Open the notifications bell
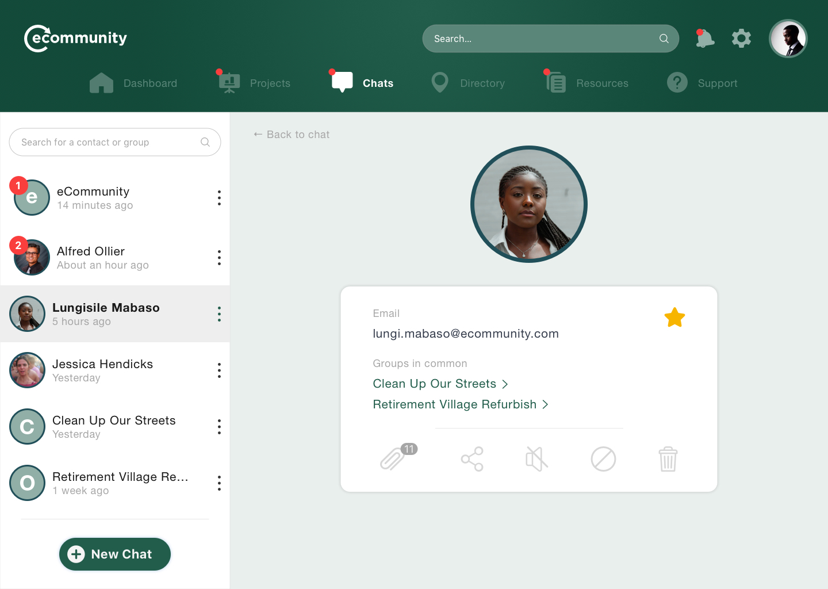The height and width of the screenshot is (589, 828). (x=704, y=39)
